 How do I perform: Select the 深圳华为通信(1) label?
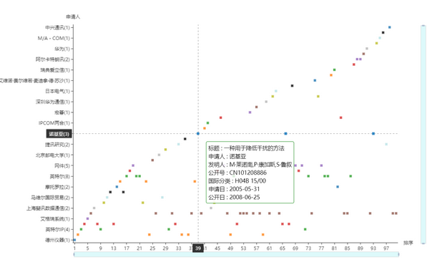point(53,102)
